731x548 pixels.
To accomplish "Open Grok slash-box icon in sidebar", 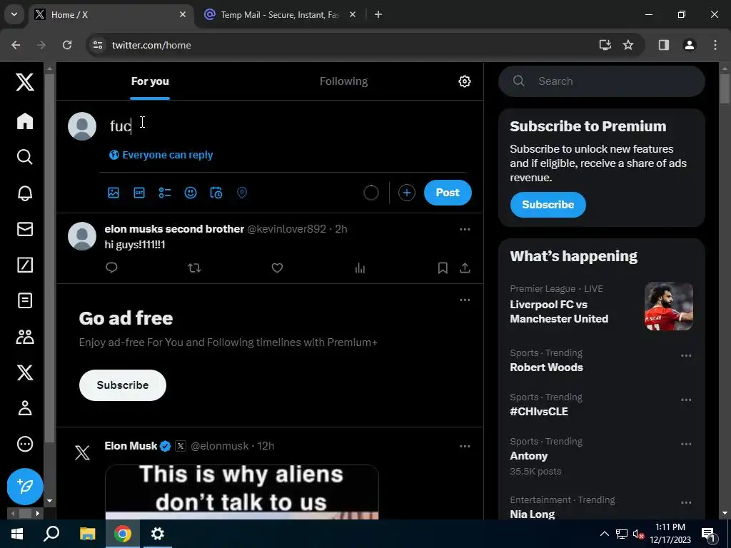I will click(x=25, y=265).
